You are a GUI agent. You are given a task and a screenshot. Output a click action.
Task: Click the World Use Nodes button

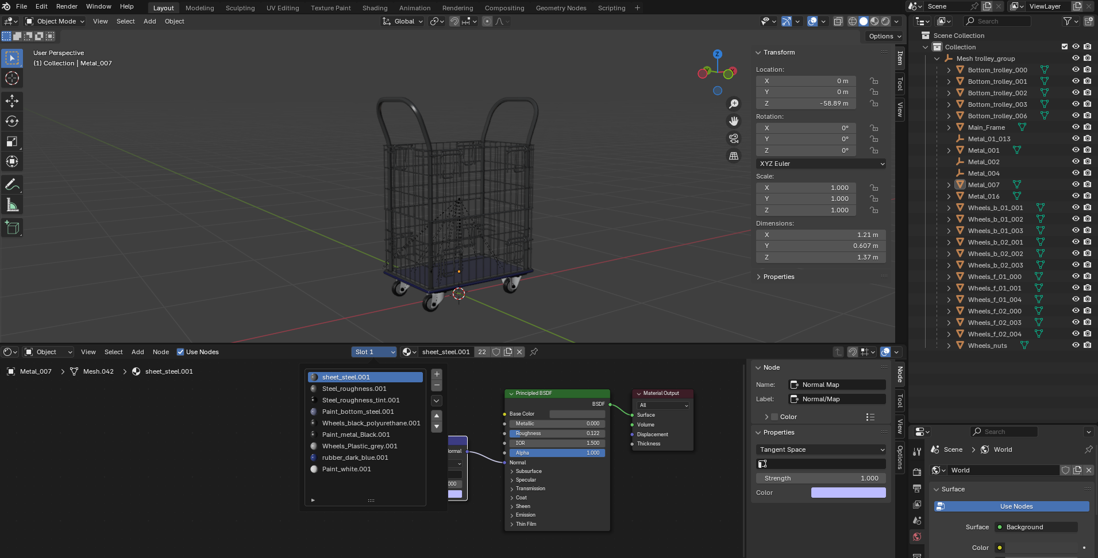pos(1016,506)
